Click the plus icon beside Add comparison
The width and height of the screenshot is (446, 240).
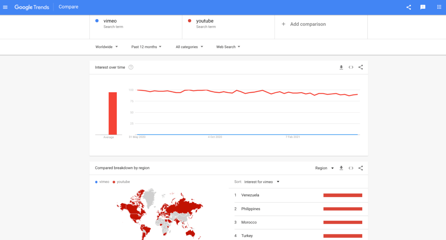[283, 24]
